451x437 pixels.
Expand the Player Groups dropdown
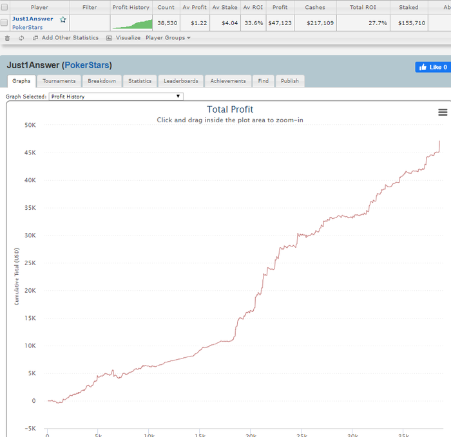[x=168, y=38]
